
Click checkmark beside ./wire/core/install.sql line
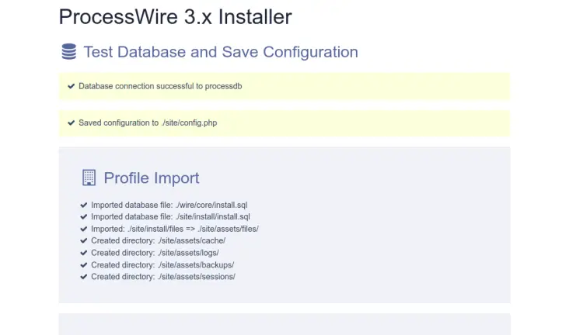click(x=84, y=205)
